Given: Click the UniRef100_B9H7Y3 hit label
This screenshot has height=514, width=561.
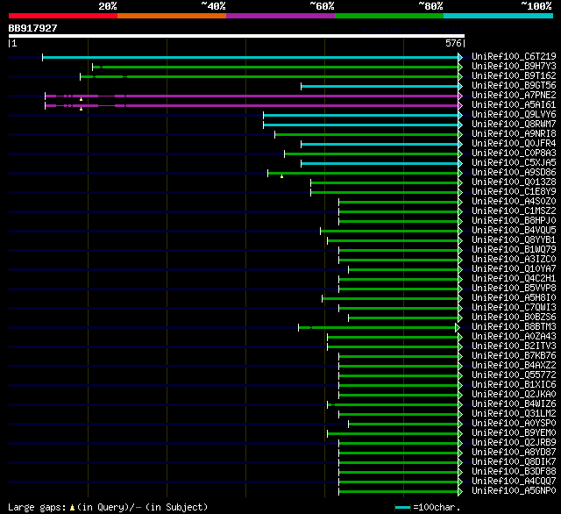Looking at the screenshot, I should click(x=514, y=66).
